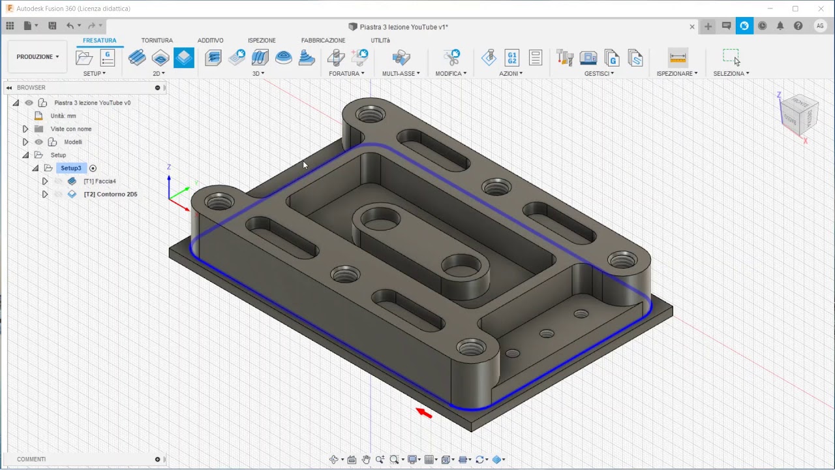835x470 pixels.
Task: Toggle the extensions button in the top bar
Action: 744,26
